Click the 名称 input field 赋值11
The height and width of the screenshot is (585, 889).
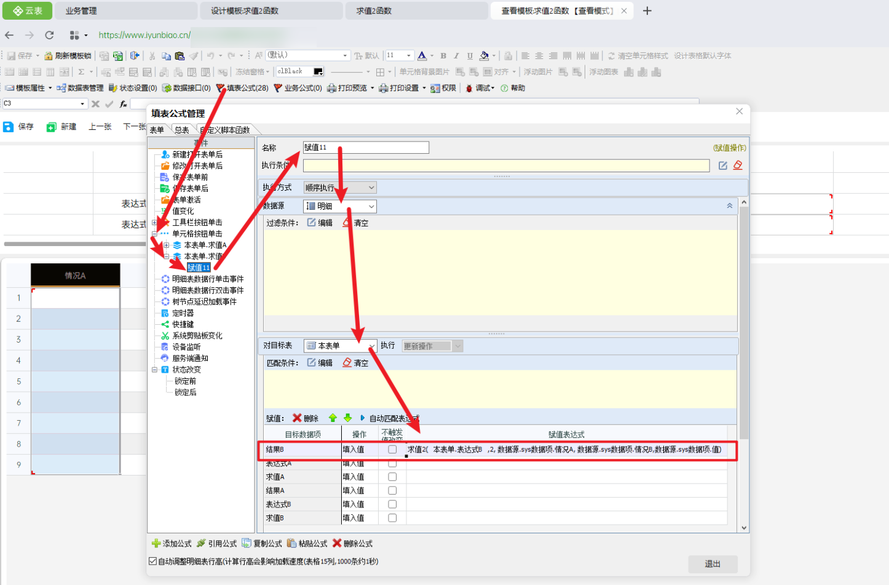pos(366,148)
